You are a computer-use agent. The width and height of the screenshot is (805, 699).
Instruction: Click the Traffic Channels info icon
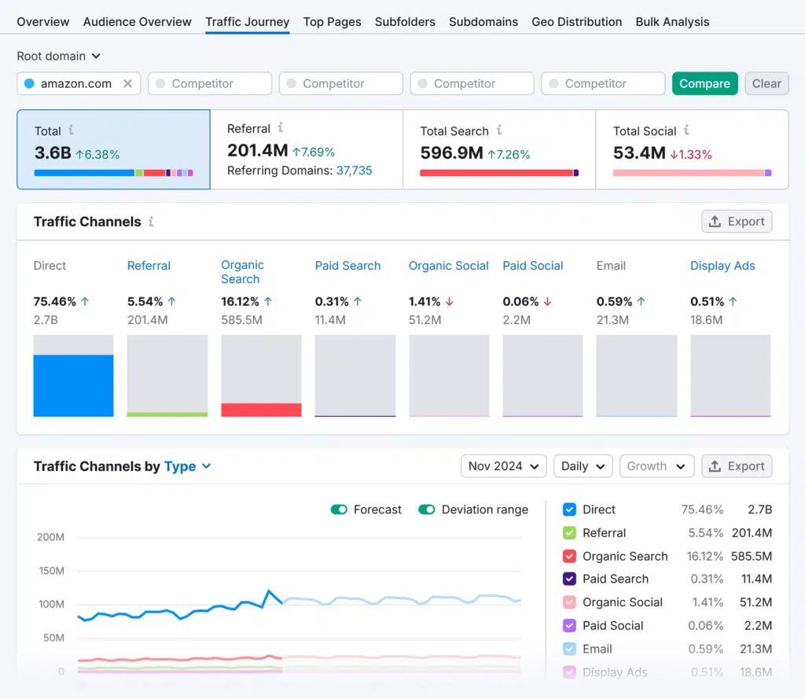click(x=151, y=222)
